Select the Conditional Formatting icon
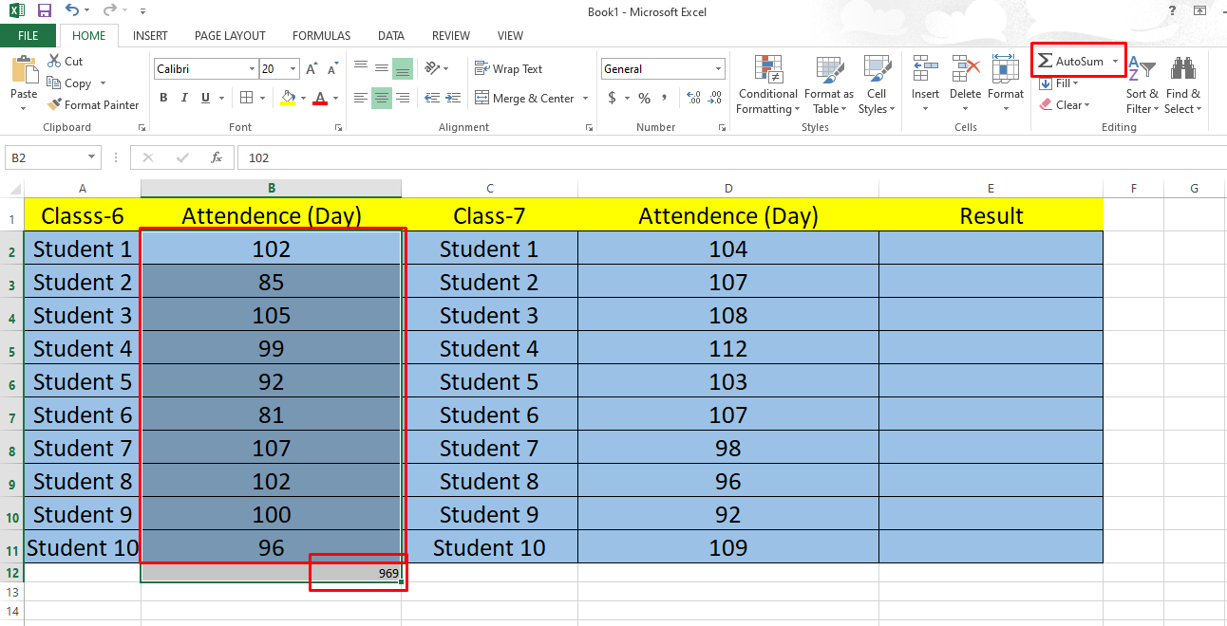The width and height of the screenshot is (1227, 626). pyautogui.click(x=767, y=69)
